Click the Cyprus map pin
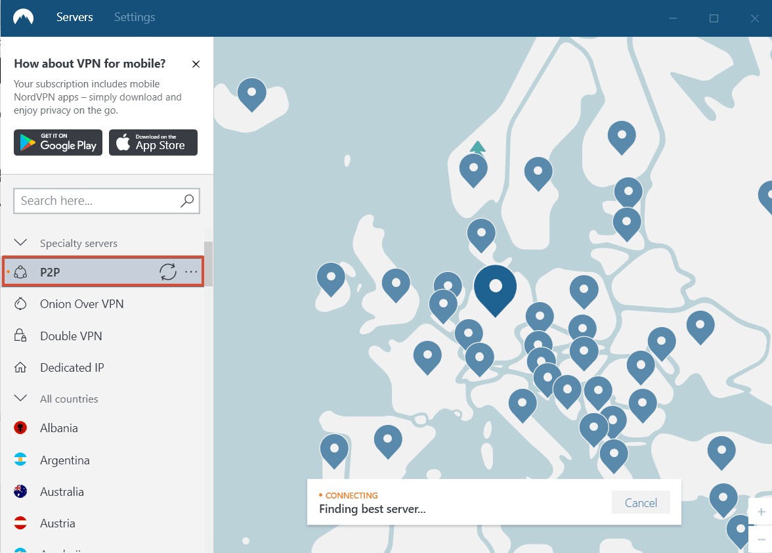This screenshot has width=772, height=553. click(723, 500)
